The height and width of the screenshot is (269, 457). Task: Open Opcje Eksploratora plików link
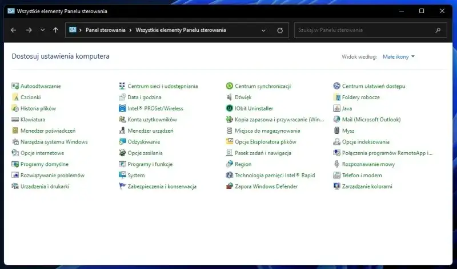266,142
